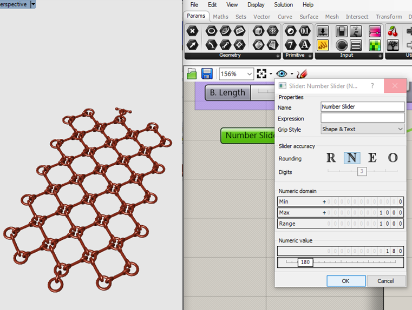Viewport: 412px width, 310px height.
Task: Save document with blue floppy icon
Action: click(207, 73)
